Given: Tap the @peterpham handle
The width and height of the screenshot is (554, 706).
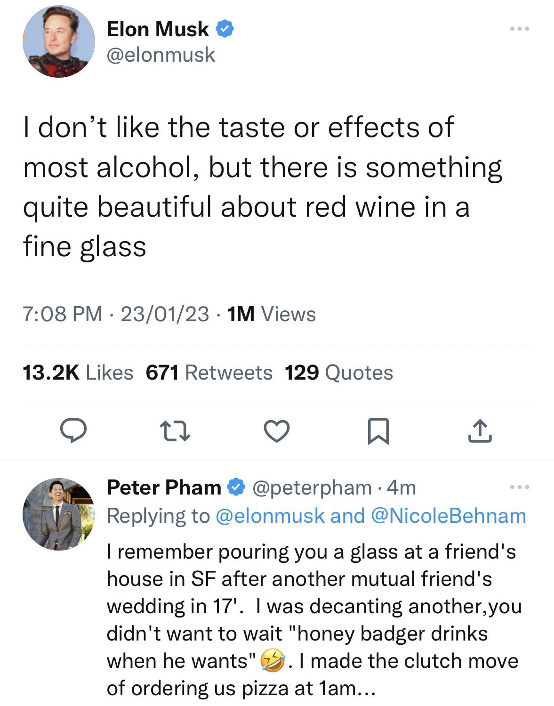Looking at the screenshot, I should click(x=312, y=488).
